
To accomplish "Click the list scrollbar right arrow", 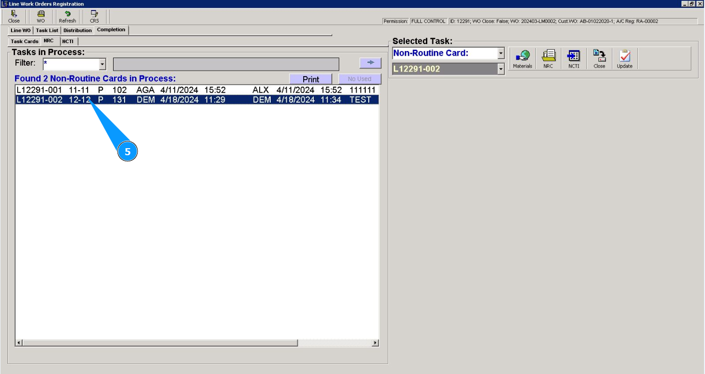I will click(375, 343).
